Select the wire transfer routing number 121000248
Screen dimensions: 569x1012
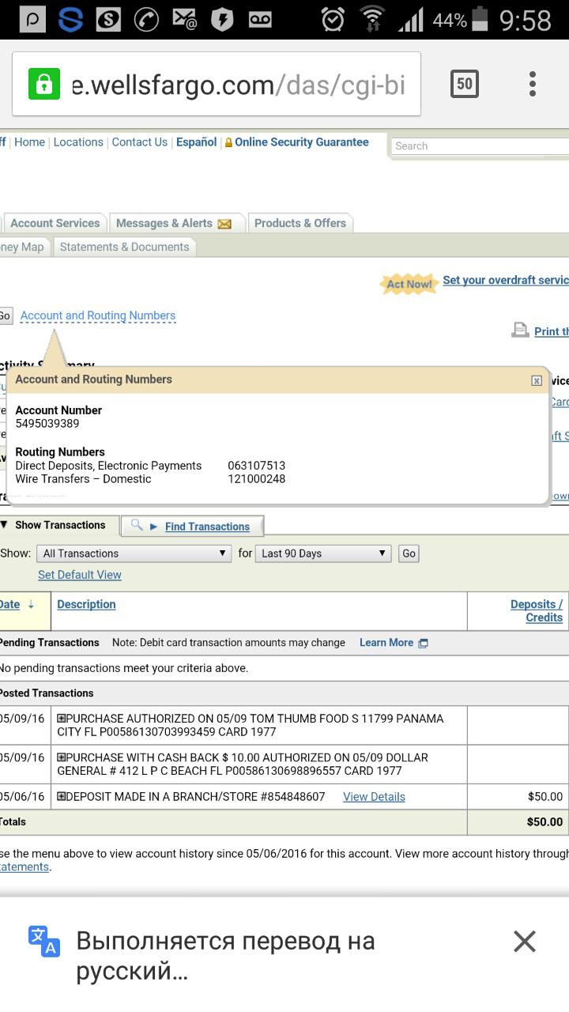[257, 479]
